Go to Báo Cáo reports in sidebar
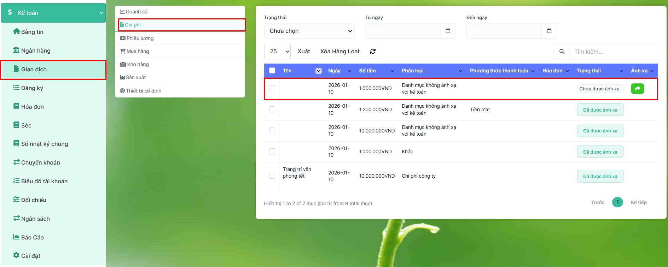Viewport: 668px width, 267px height. 32,237
